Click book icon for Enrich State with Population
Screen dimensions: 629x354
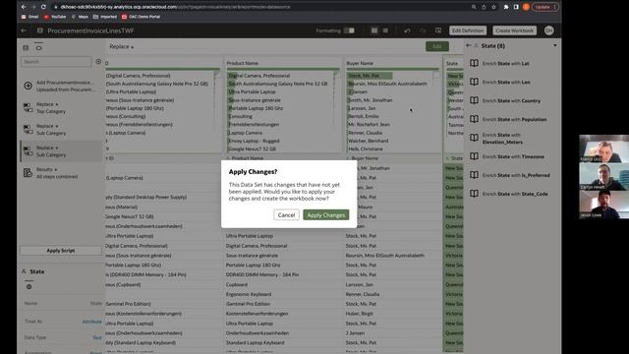[x=474, y=119]
